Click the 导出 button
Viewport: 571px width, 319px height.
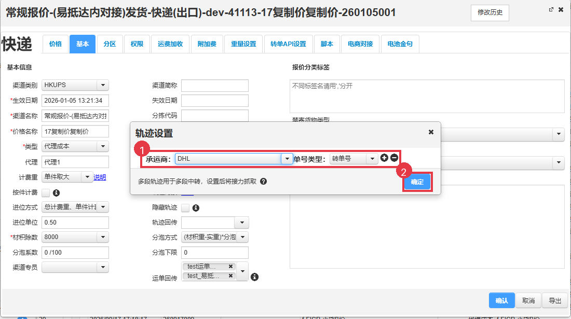point(555,300)
